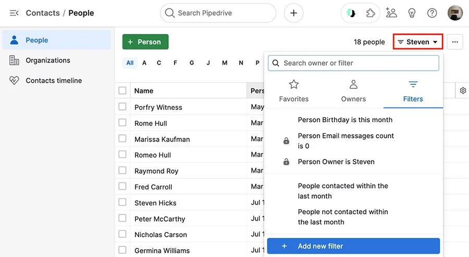
Task: Select filter Person Birthday is this month
Action: click(345, 120)
